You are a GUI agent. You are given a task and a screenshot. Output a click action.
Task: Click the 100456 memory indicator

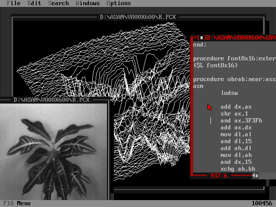[262, 203]
